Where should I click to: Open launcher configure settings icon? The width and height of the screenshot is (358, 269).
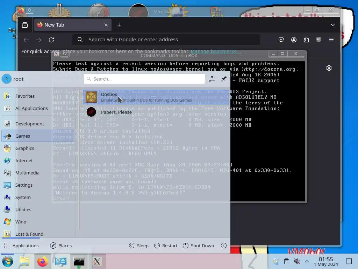pyautogui.click(x=212, y=79)
